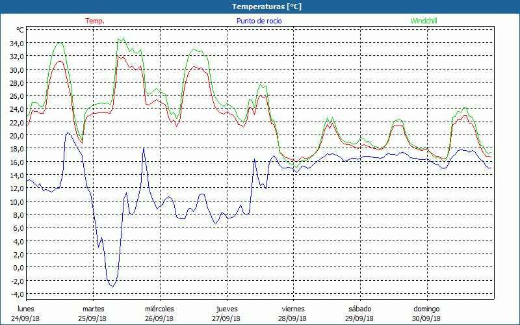Click the 28/09/18 date label
Viewport: 520px width, 325px height.
coord(293,318)
